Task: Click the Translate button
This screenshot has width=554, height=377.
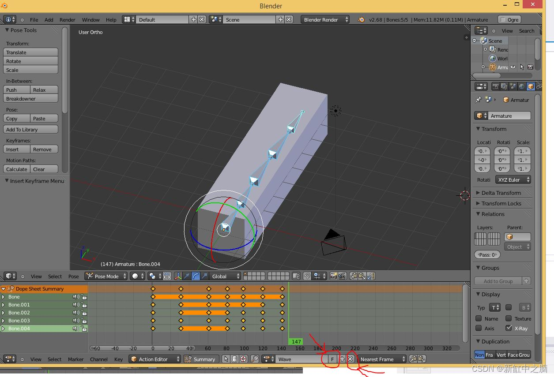Action: point(30,52)
